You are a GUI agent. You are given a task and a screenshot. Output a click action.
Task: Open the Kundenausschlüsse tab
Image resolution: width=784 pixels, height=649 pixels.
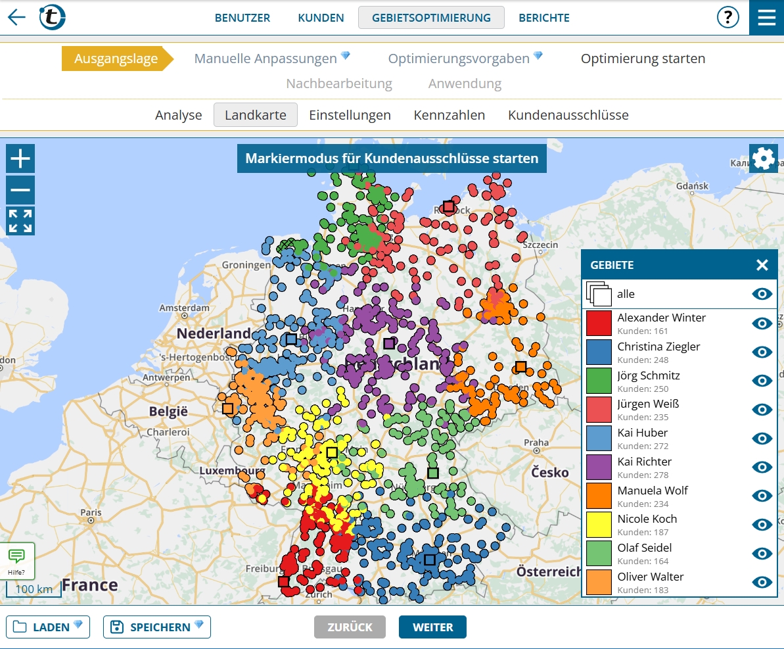pyautogui.click(x=568, y=115)
